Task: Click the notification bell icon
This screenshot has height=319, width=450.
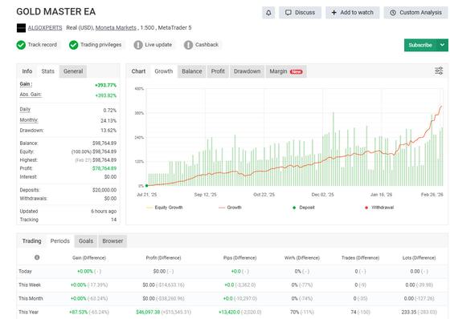Action: (x=268, y=13)
